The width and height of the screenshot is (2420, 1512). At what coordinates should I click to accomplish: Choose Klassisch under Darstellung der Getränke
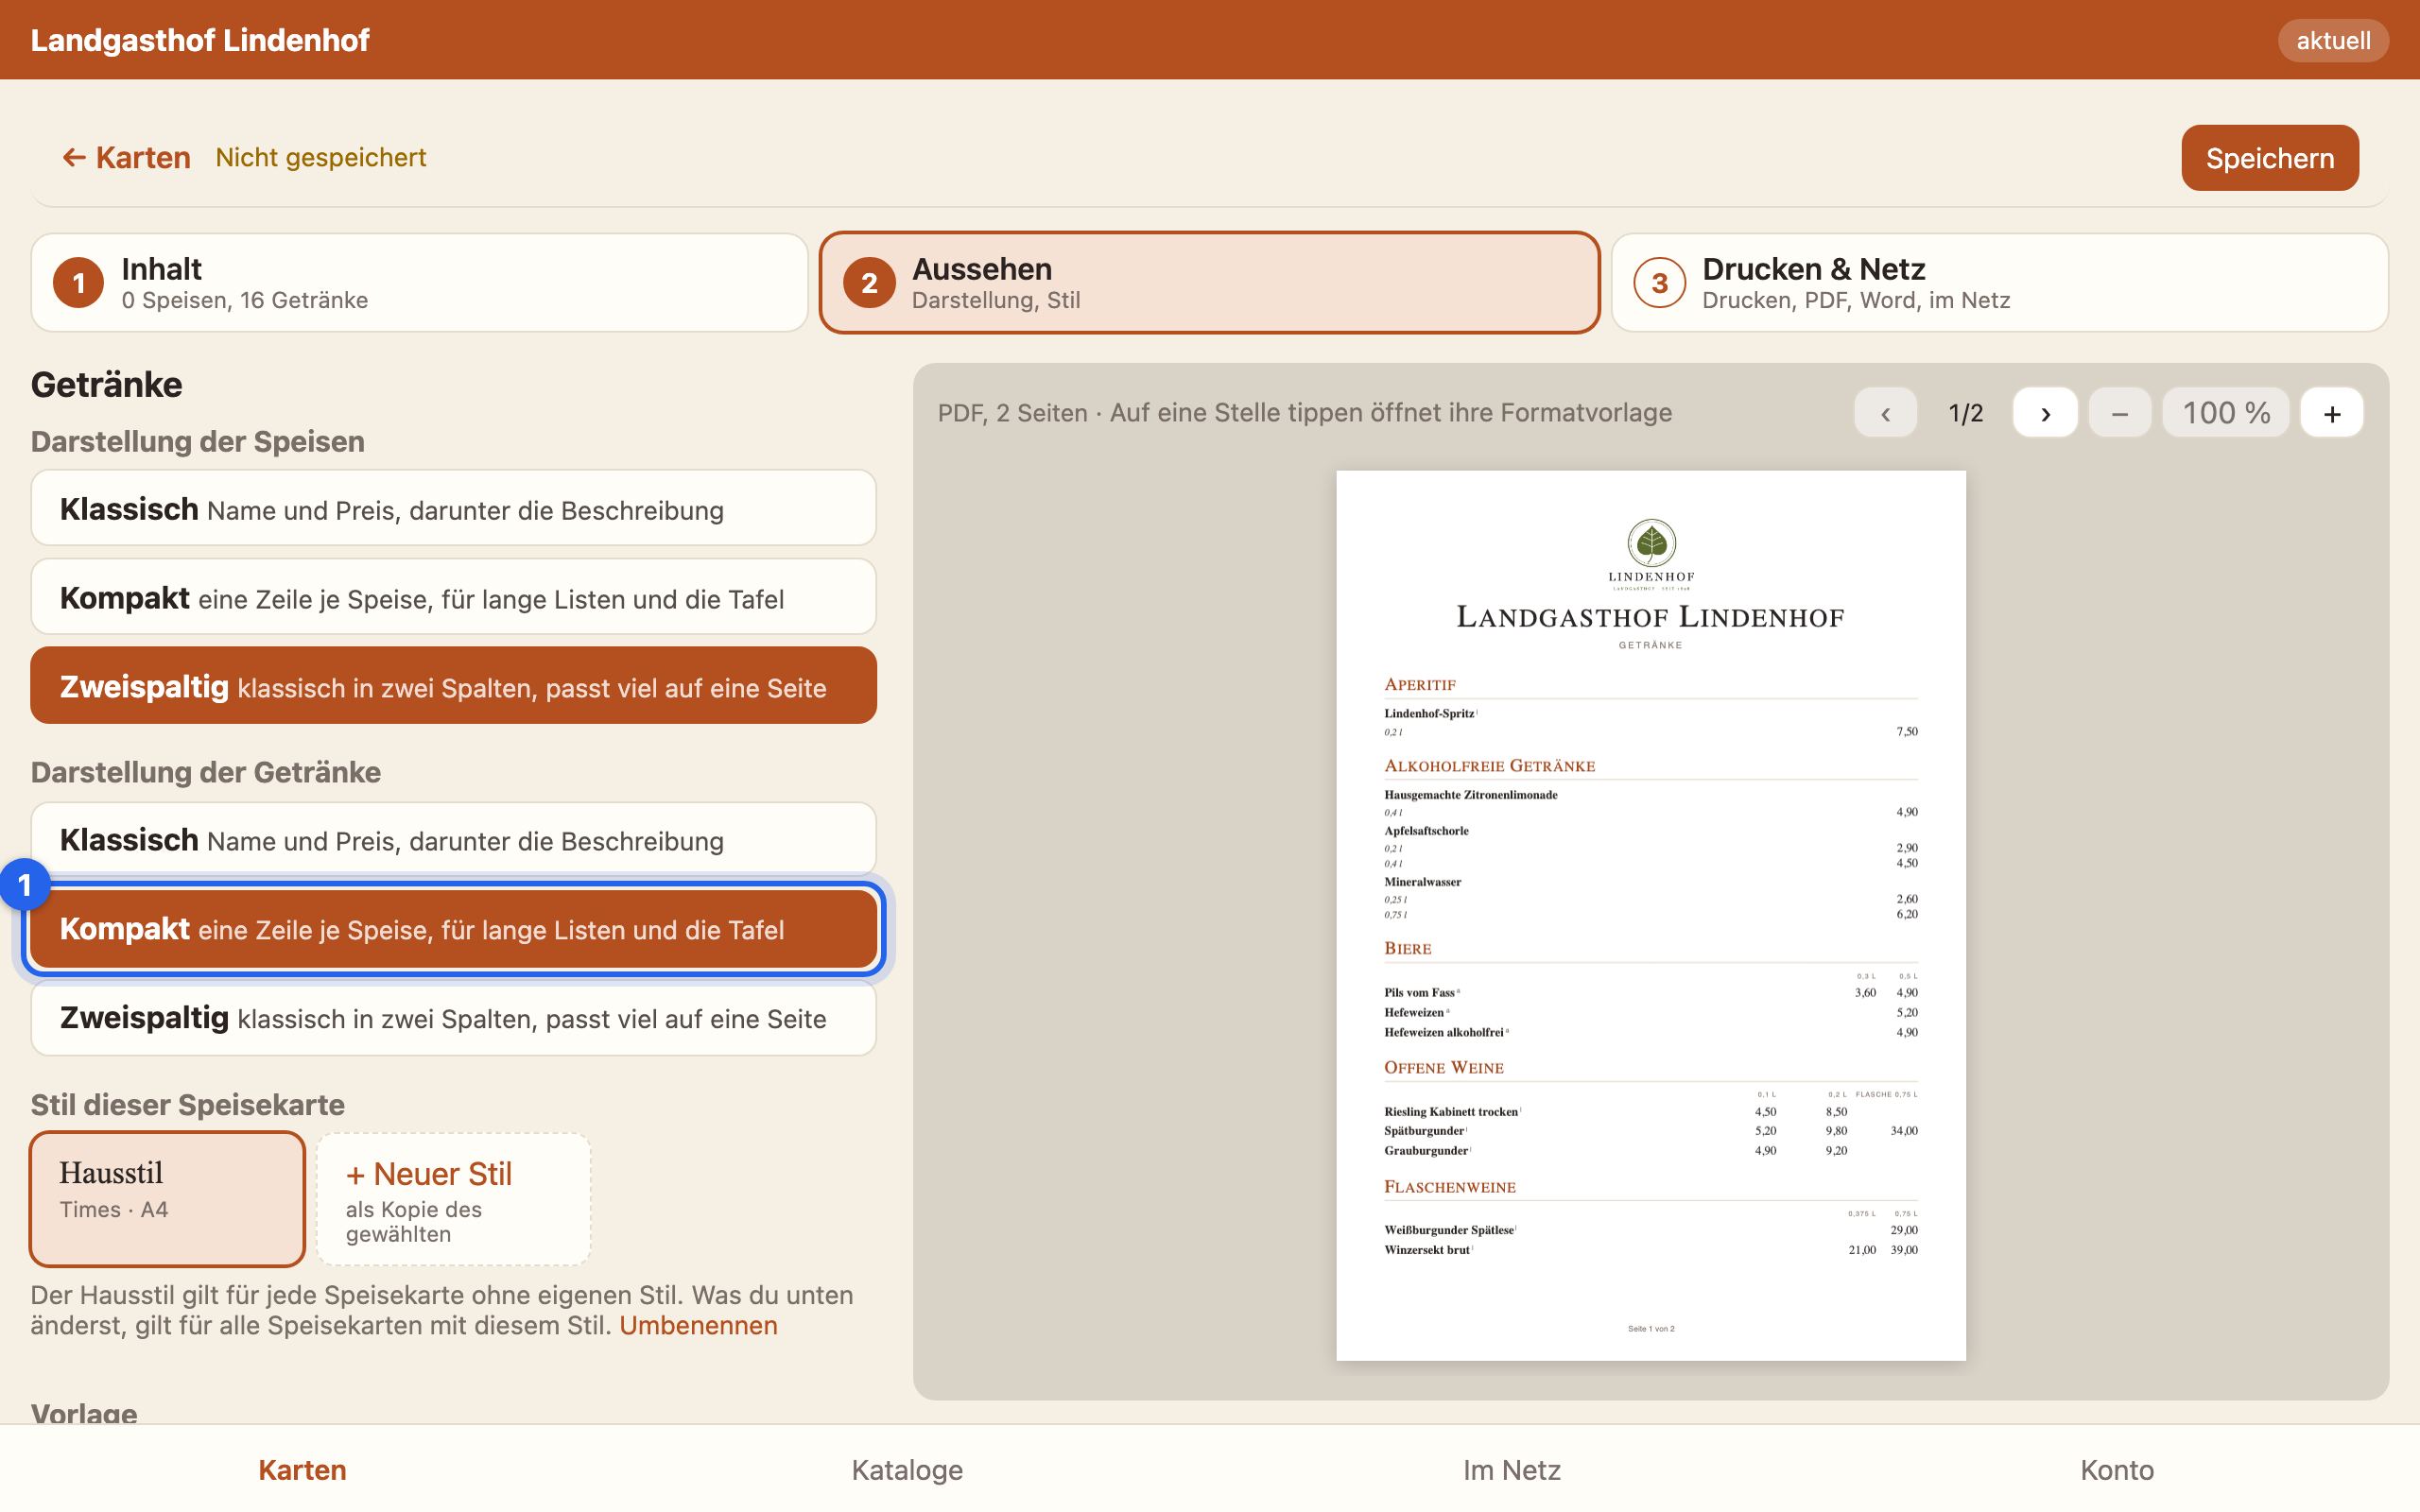click(453, 839)
